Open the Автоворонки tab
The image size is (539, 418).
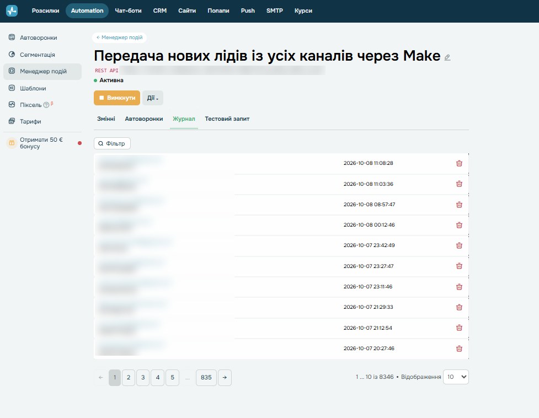point(143,119)
